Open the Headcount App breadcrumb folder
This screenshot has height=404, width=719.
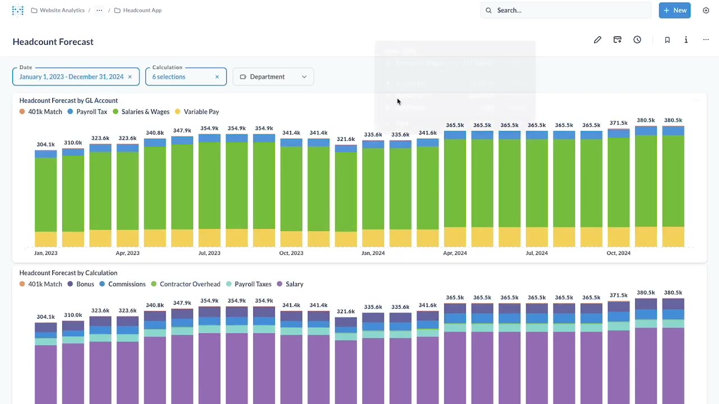[x=138, y=10]
